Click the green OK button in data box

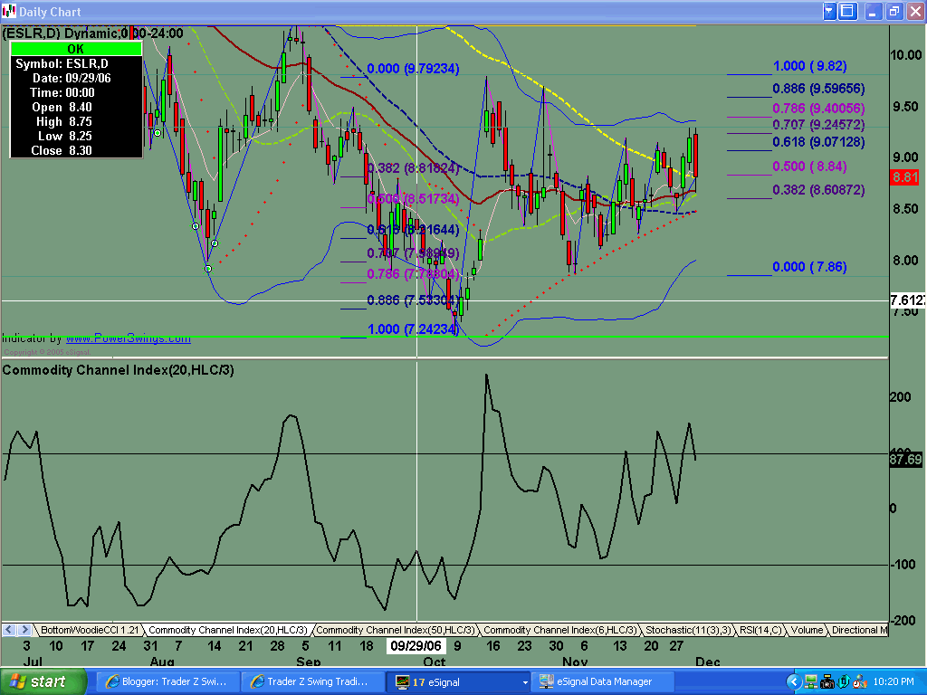(x=76, y=49)
